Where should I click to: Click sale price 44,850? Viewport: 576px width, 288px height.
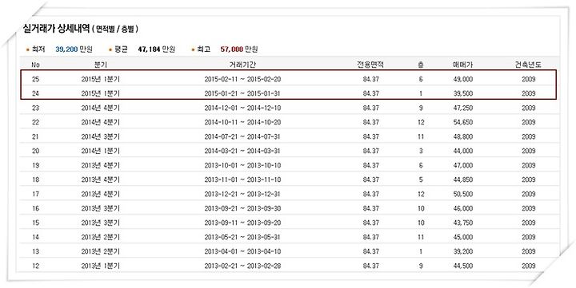pos(463,180)
